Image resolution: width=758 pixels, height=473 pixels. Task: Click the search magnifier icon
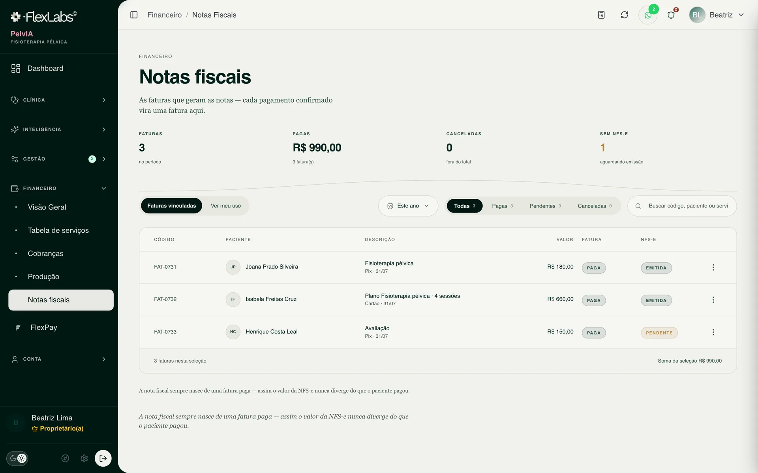638,206
